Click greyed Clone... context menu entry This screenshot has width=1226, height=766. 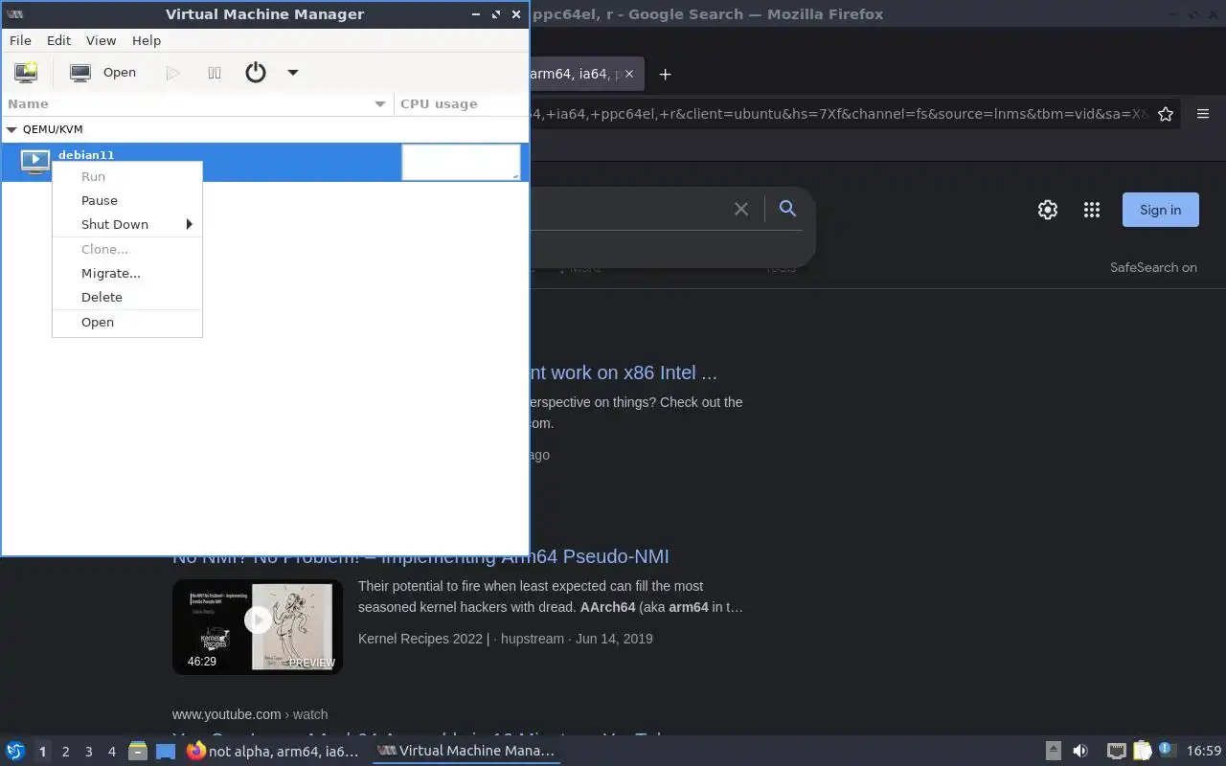[127, 249]
